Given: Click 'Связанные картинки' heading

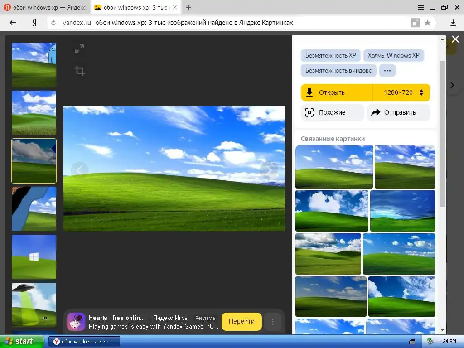Looking at the screenshot, I should (333, 139).
